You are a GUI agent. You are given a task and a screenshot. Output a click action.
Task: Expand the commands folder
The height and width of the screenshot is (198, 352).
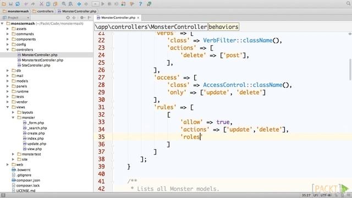[x=8, y=34]
